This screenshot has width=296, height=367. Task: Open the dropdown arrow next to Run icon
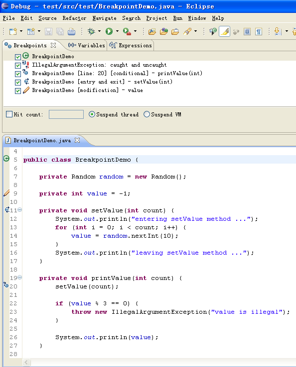click(x=117, y=31)
